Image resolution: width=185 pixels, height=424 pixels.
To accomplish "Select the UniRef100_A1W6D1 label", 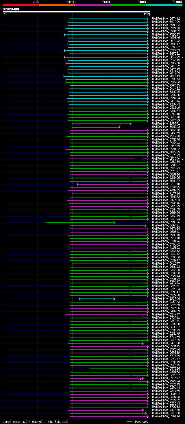I will pos(166,248).
